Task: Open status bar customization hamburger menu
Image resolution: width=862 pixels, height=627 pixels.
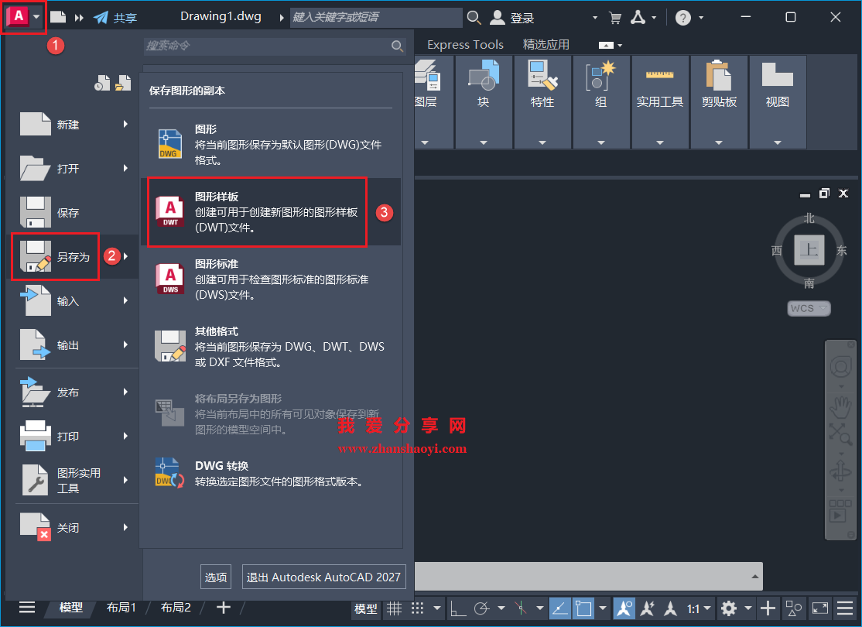Action: point(845,608)
